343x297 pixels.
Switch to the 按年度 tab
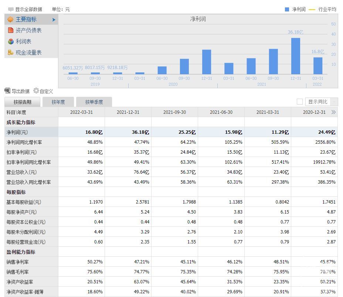click(x=58, y=102)
